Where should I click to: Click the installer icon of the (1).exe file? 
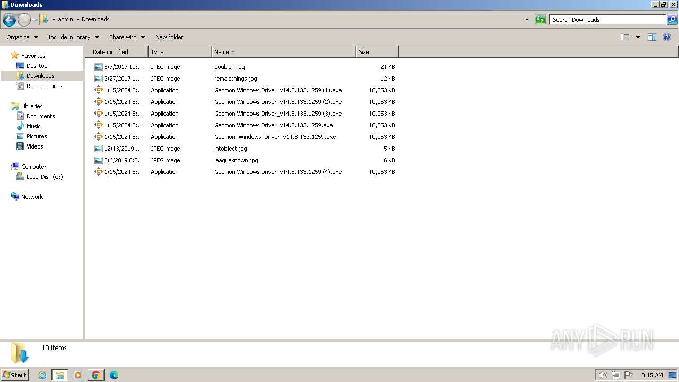pos(98,90)
